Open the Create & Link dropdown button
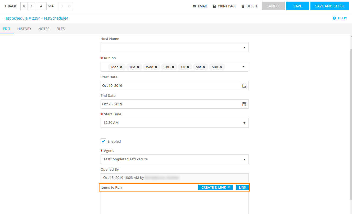The width and height of the screenshot is (352, 214). coord(215,187)
